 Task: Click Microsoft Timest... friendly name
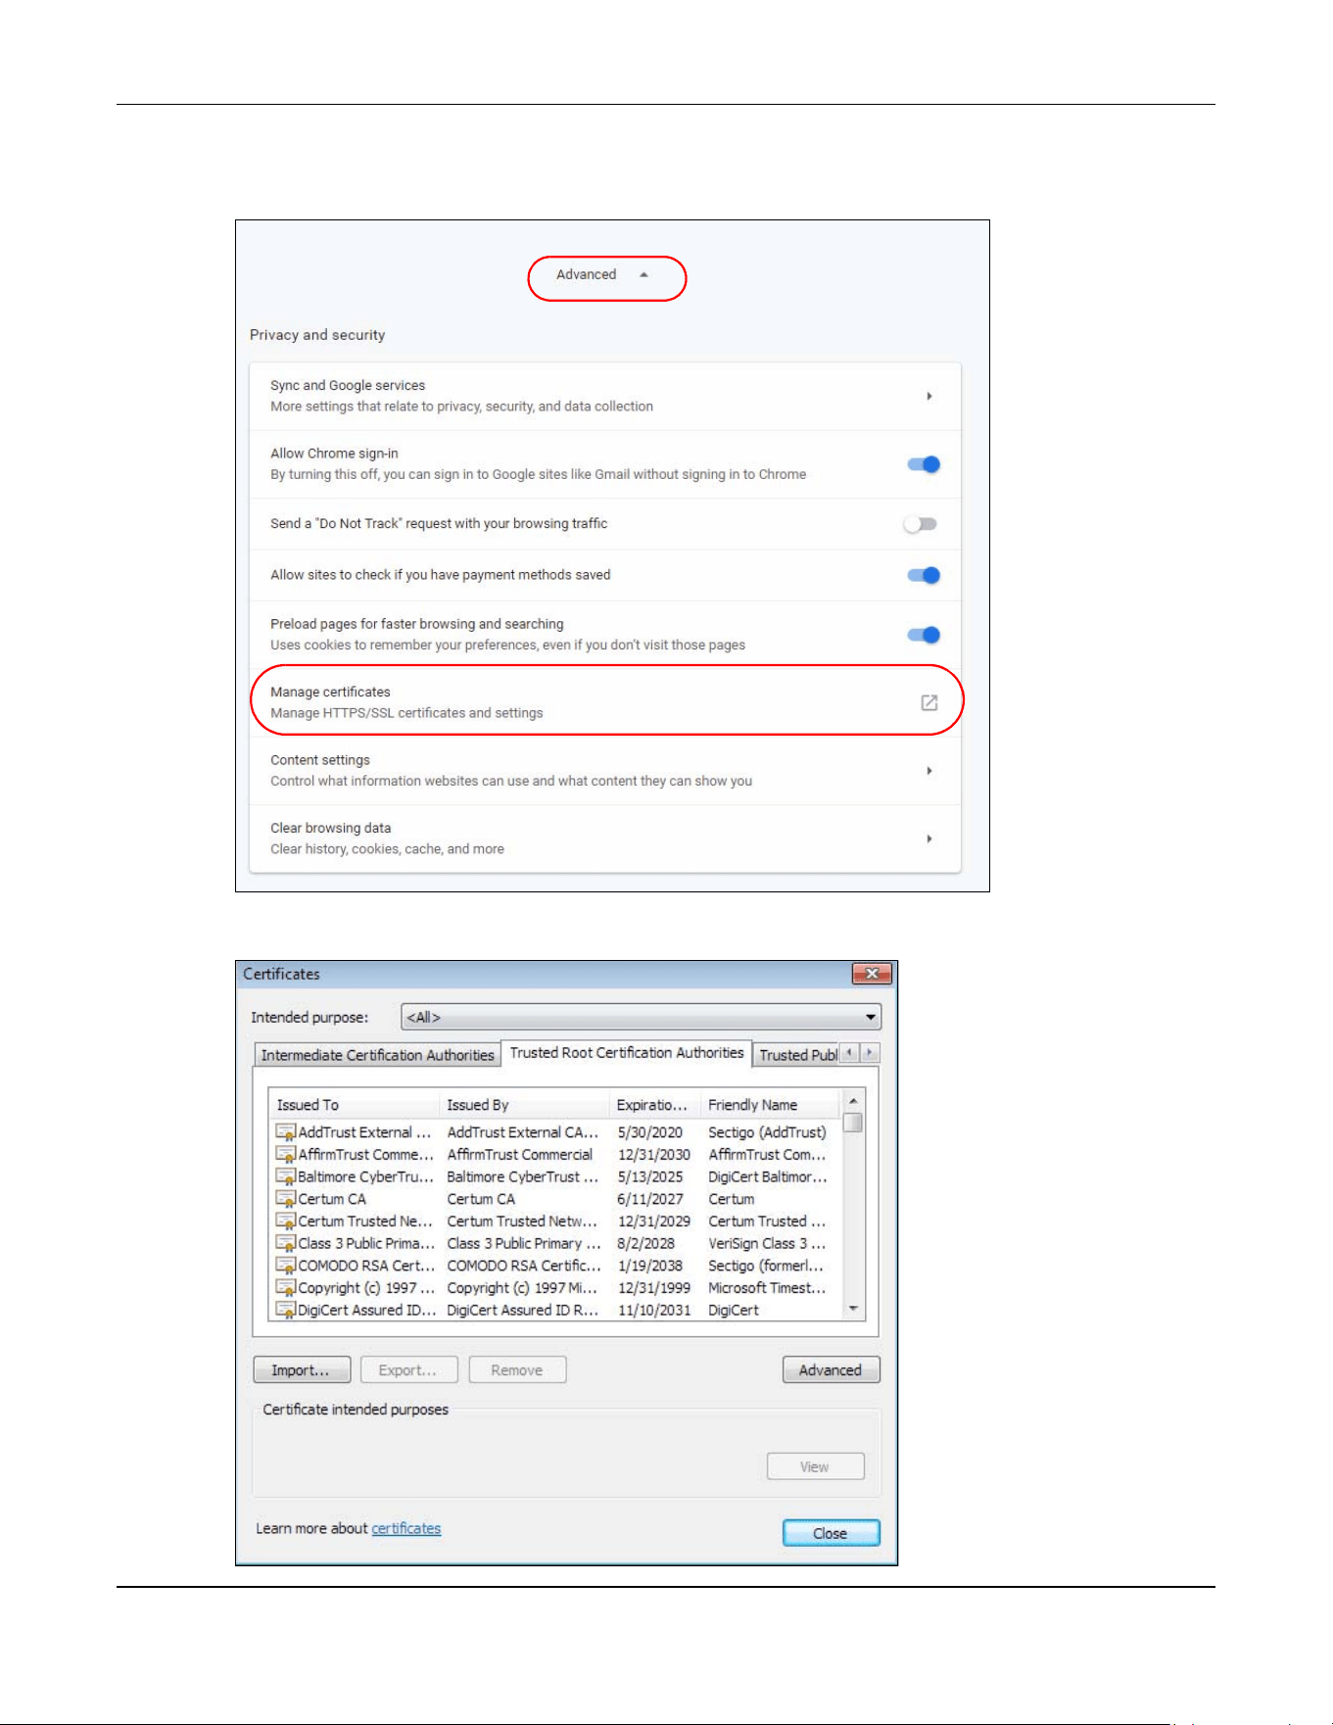click(x=767, y=1288)
